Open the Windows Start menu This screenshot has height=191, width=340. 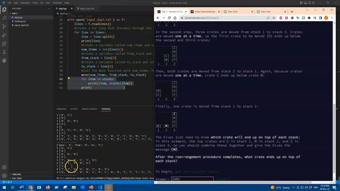4,187
